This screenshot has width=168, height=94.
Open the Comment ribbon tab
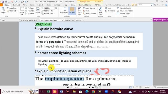pyautogui.click(x=16, y=5)
